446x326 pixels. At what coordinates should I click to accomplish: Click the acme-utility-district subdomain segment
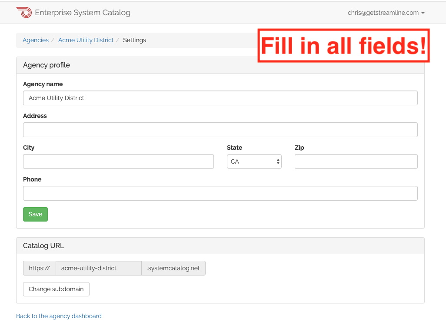98,268
